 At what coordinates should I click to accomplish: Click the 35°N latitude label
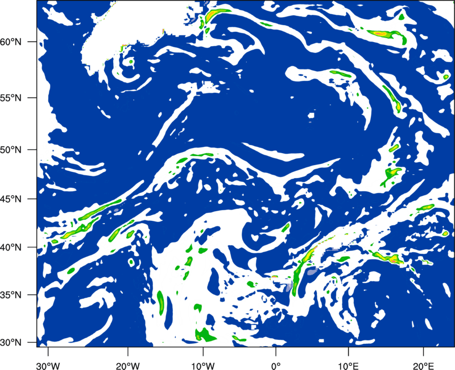(x=11, y=295)
